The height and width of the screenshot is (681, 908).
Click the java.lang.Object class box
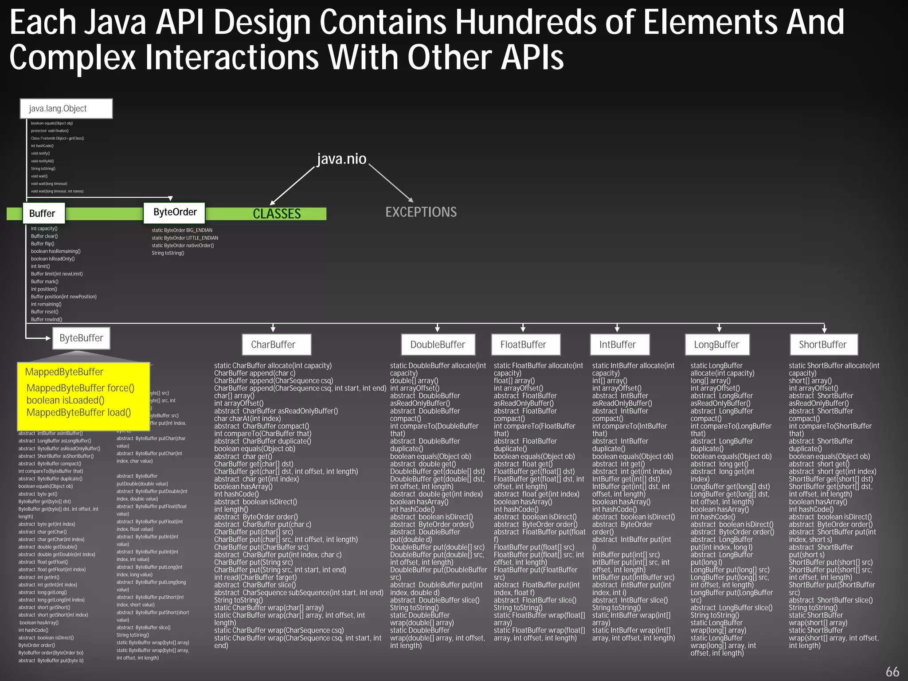click(66, 109)
